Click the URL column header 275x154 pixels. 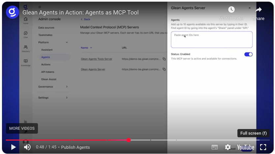pyautogui.click(x=124, y=48)
